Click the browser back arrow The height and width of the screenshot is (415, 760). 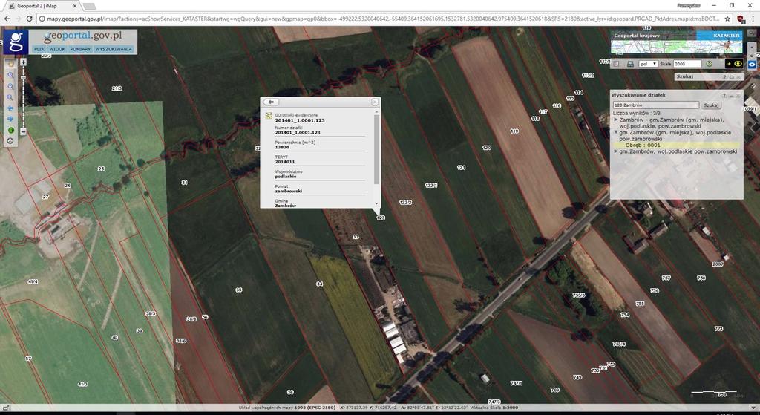click(x=7, y=19)
